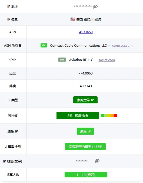Click the 家庭宽带的概率为 65% badge
Viewport: 143px width, 183px height.
pos(85,147)
